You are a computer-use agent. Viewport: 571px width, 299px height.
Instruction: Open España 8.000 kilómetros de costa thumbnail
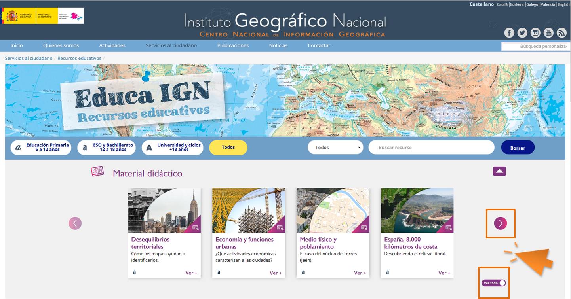coord(417,210)
